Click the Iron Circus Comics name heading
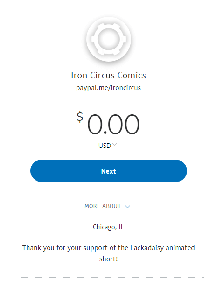Viewport: 216px width, 287px height. (108, 75)
